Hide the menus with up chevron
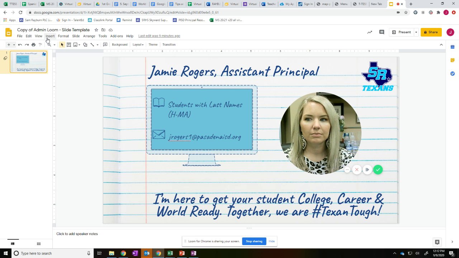This screenshot has height=258, width=459. 441,45
